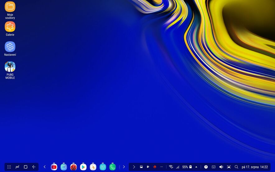This screenshot has height=172, width=275.
Task: Open the date and time display
Action: click(x=254, y=167)
